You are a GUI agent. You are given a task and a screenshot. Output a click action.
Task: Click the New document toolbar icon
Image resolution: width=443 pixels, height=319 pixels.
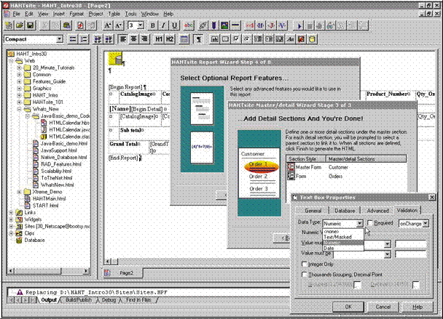[x=9, y=25]
